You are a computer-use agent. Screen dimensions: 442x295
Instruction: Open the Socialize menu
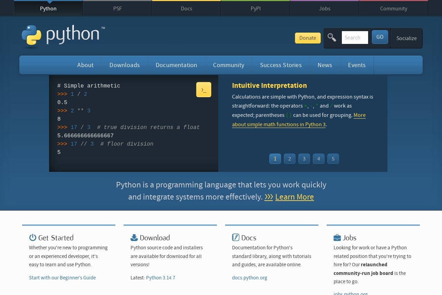(406, 38)
